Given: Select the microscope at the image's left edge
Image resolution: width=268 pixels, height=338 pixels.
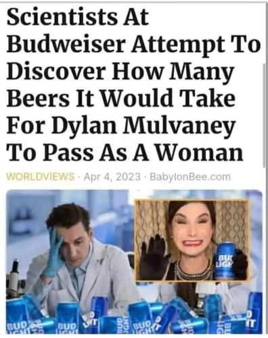Looking at the screenshot, I should (15, 279).
